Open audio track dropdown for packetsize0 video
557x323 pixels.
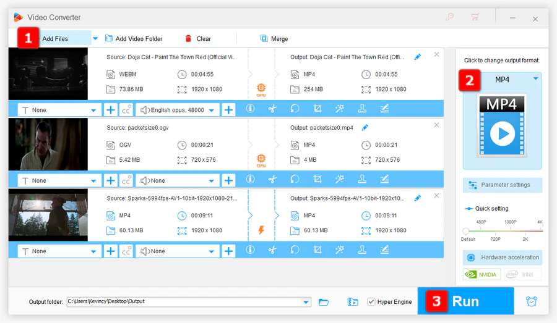click(177, 180)
